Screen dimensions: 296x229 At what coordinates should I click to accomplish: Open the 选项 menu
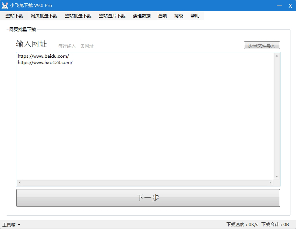162,16
